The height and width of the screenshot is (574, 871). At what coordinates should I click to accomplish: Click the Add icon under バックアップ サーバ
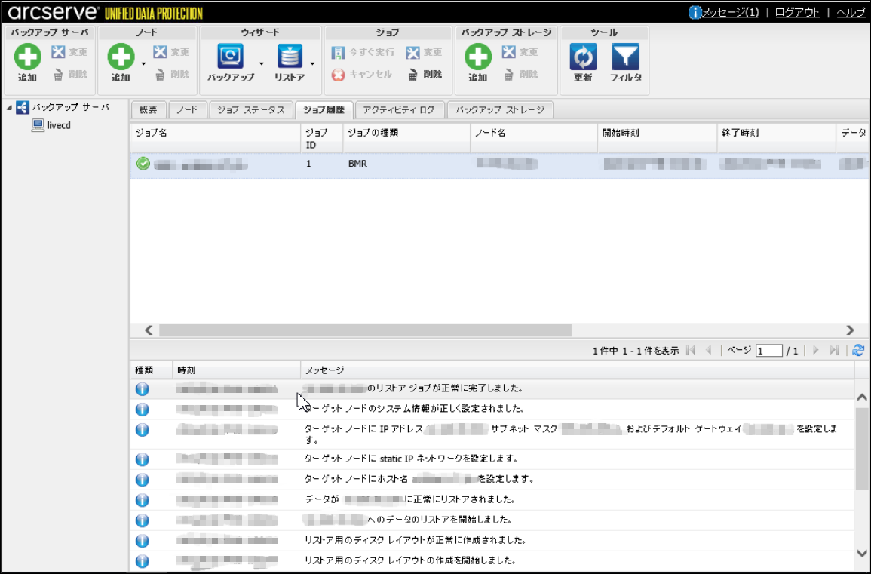point(27,57)
